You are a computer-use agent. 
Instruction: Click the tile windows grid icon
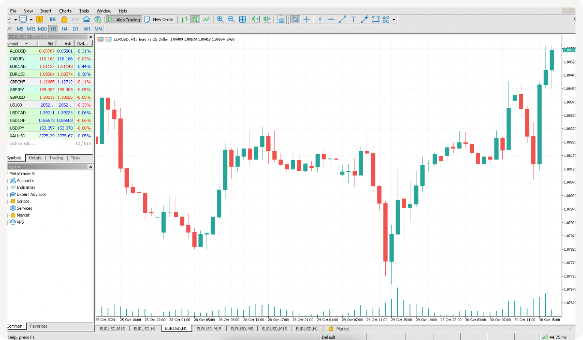click(243, 20)
